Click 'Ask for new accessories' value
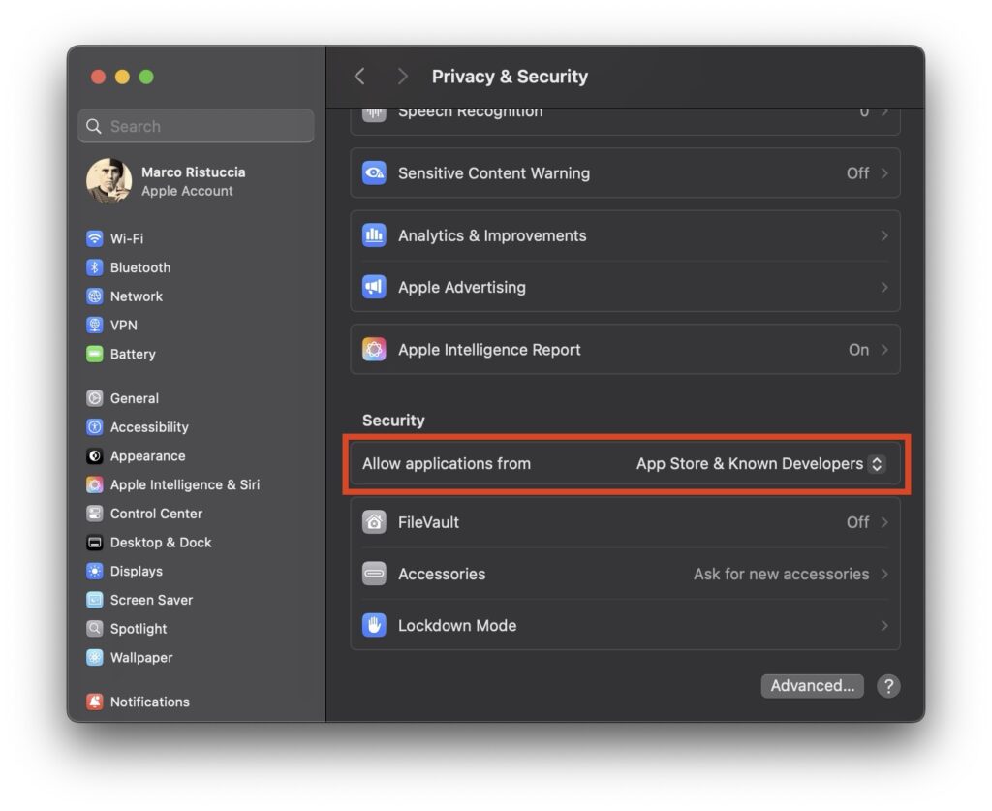The height and width of the screenshot is (811, 992). 782,574
